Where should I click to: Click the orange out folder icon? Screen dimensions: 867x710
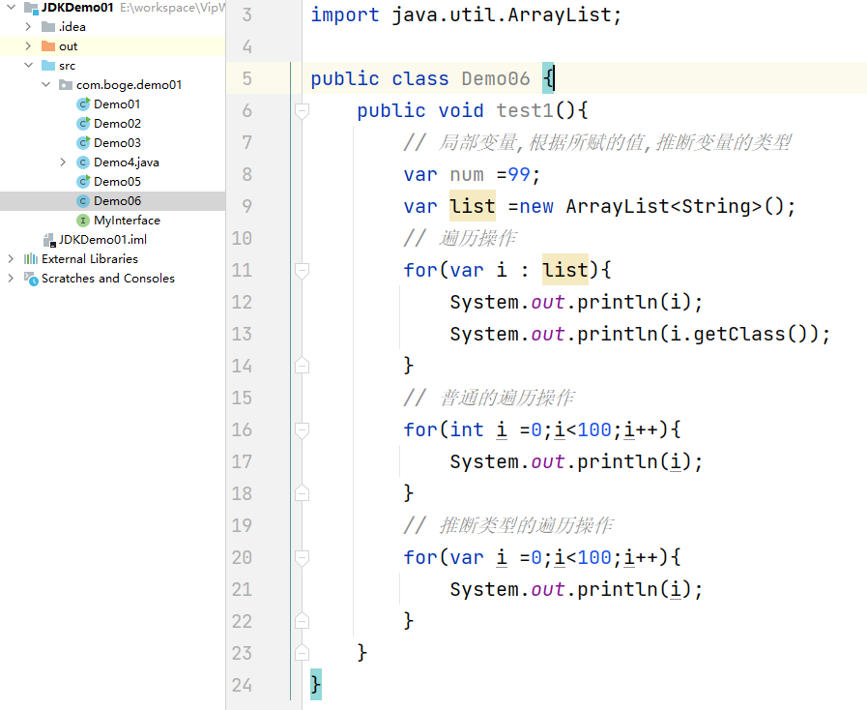pos(48,45)
